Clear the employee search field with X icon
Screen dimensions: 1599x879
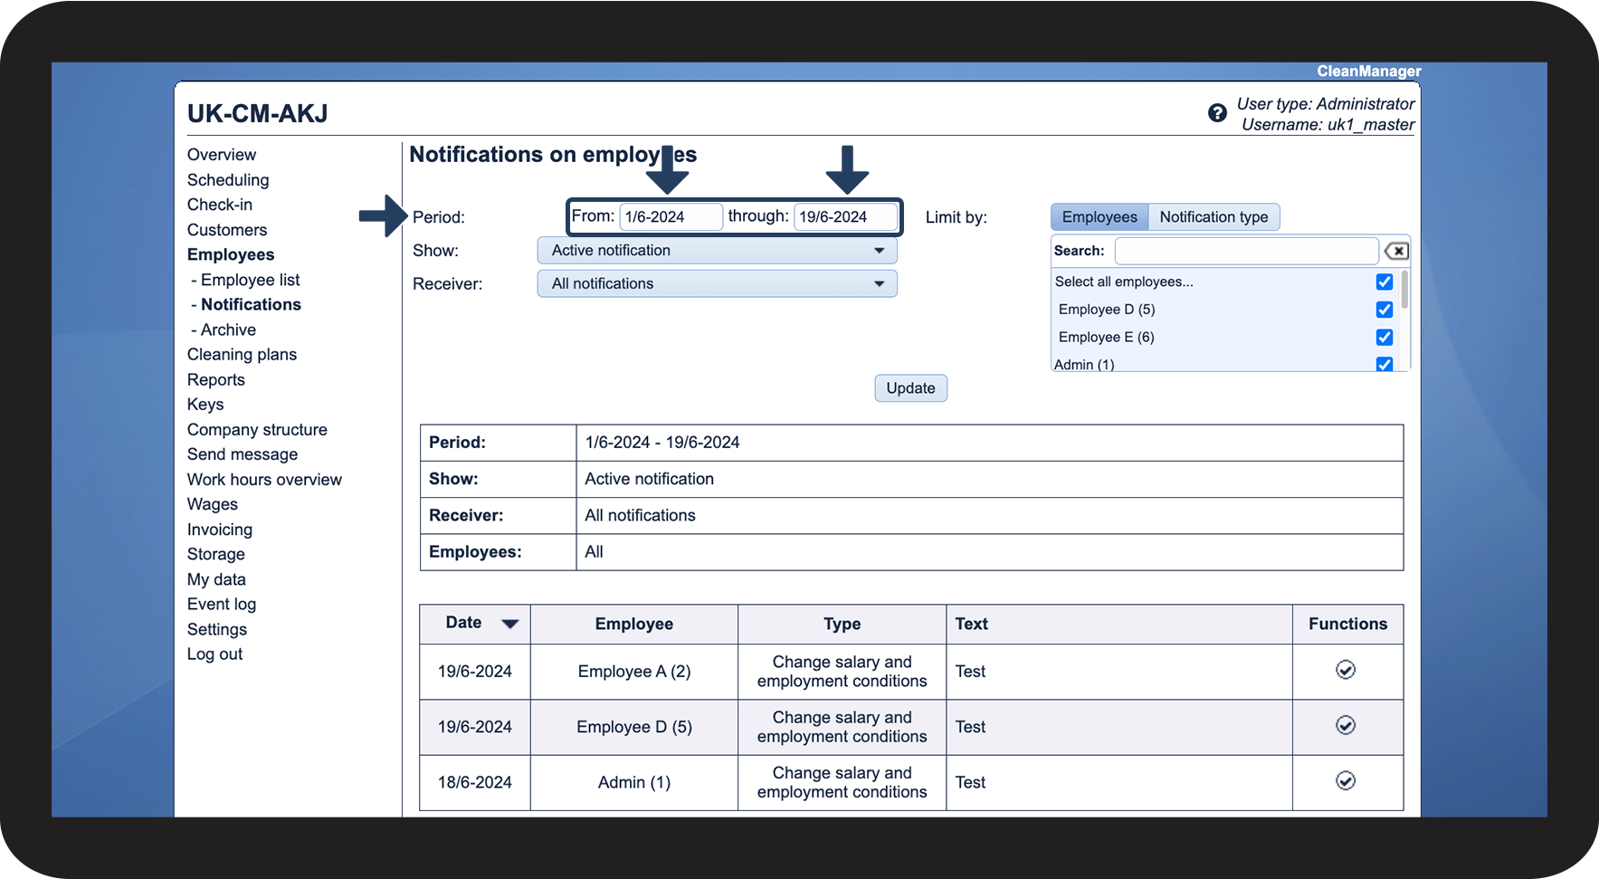1396,251
